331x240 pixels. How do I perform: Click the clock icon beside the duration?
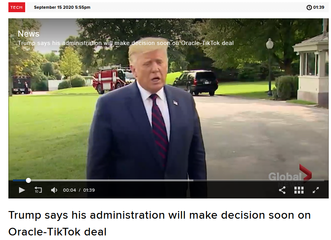[309, 7]
